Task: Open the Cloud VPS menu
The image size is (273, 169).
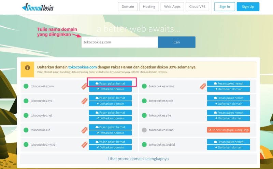Action: [x=197, y=6]
